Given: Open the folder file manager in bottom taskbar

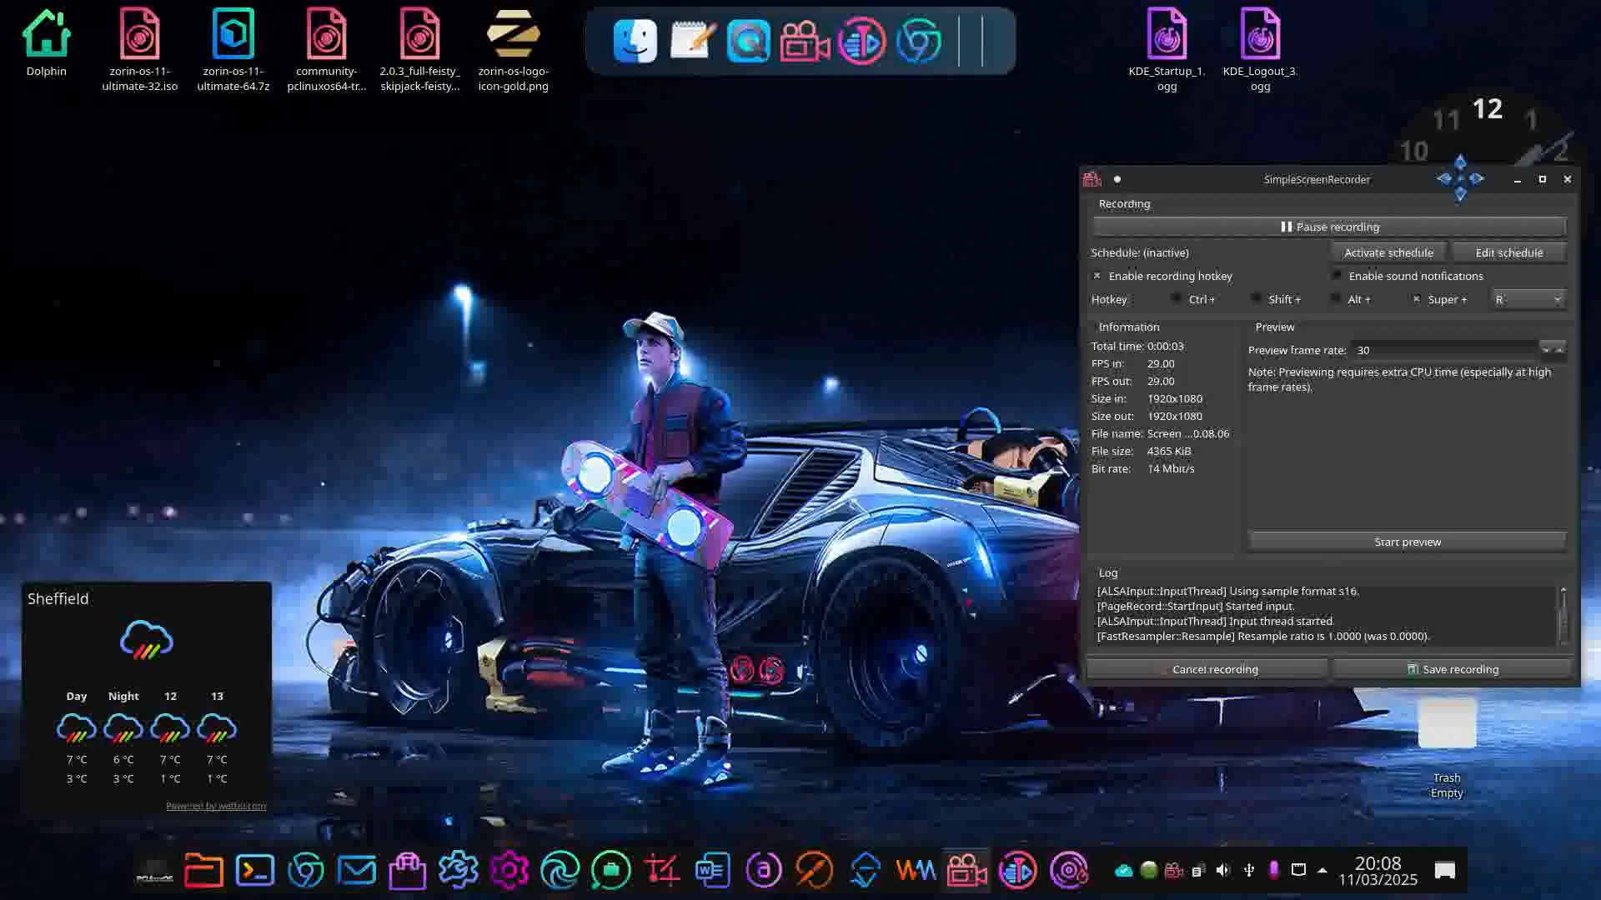Looking at the screenshot, I should pos(203,871).
